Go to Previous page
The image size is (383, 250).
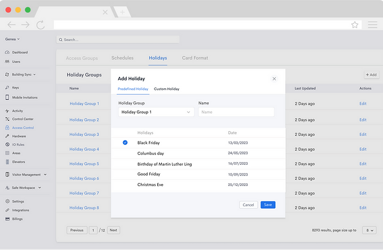(x=77, y=230)
